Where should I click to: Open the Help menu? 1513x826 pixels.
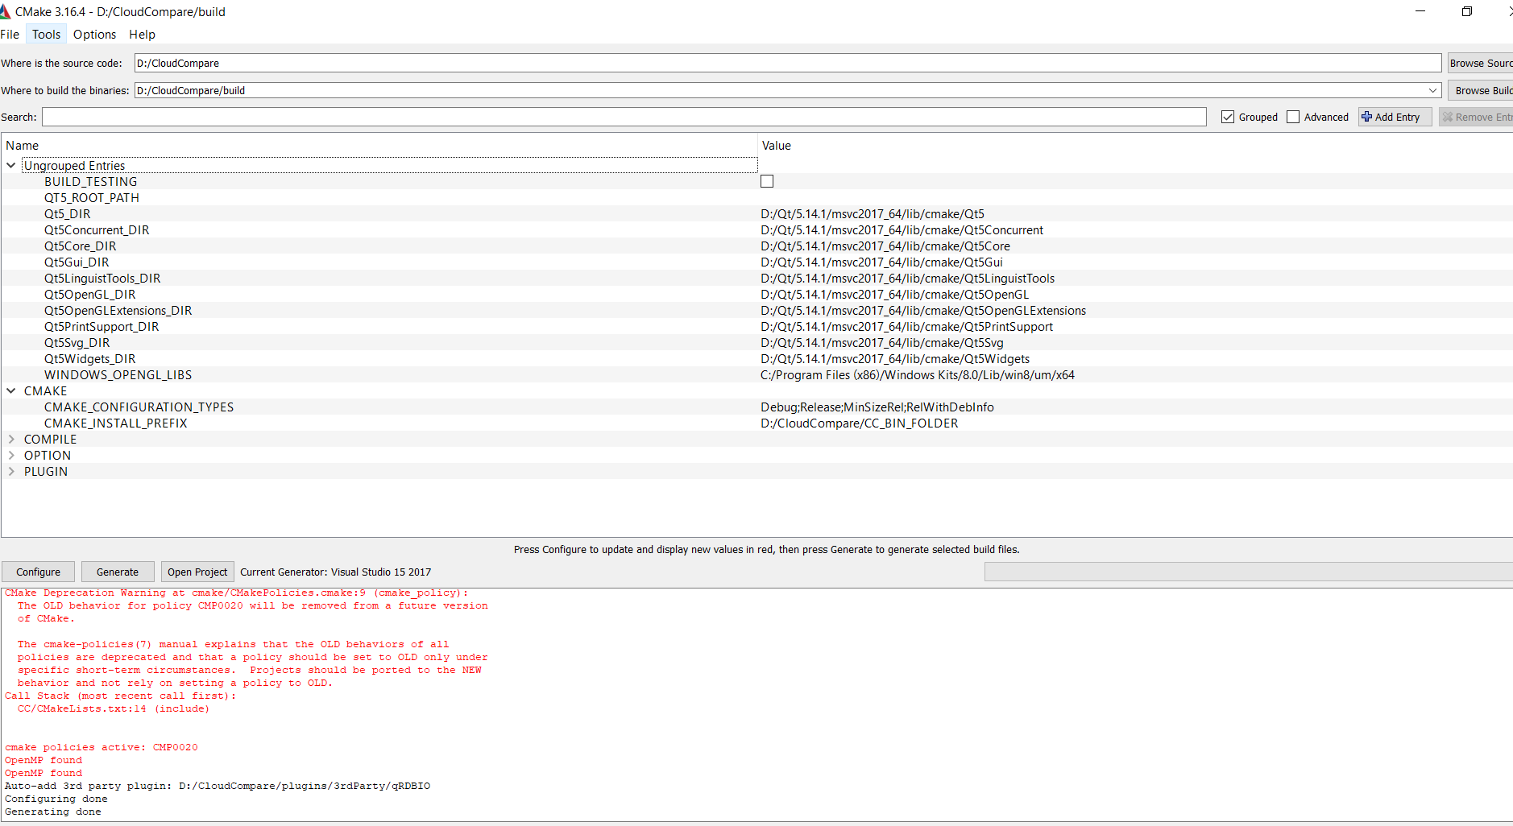142,34
